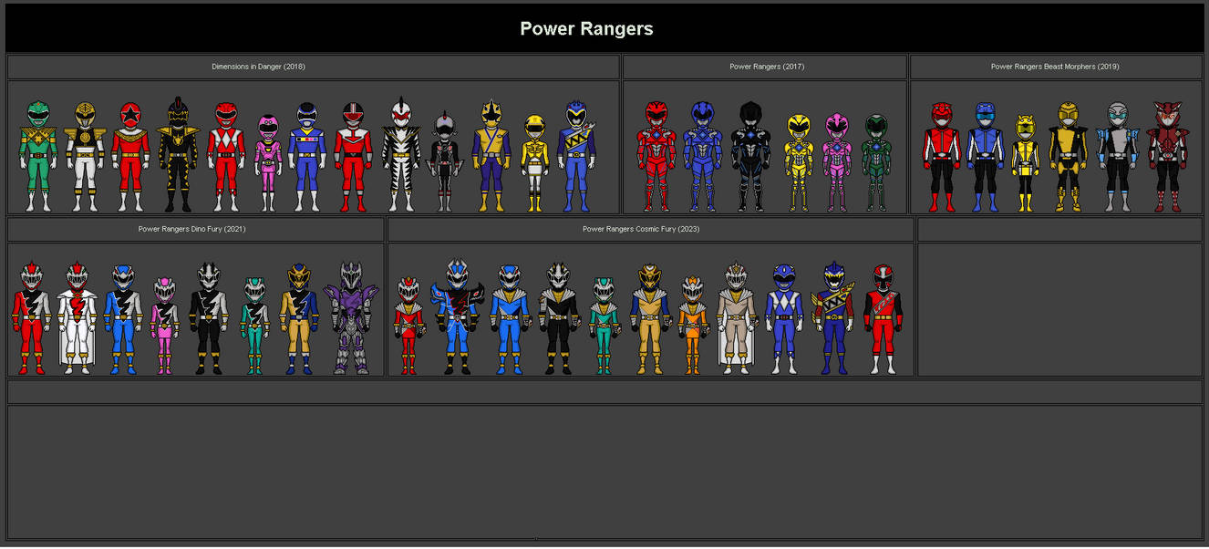The width and height of the screenshot is (1209, 549).
Task: Click the blue Cosmic Fury ranger with dark shoulder armor
Action: [x=457, y=317]
